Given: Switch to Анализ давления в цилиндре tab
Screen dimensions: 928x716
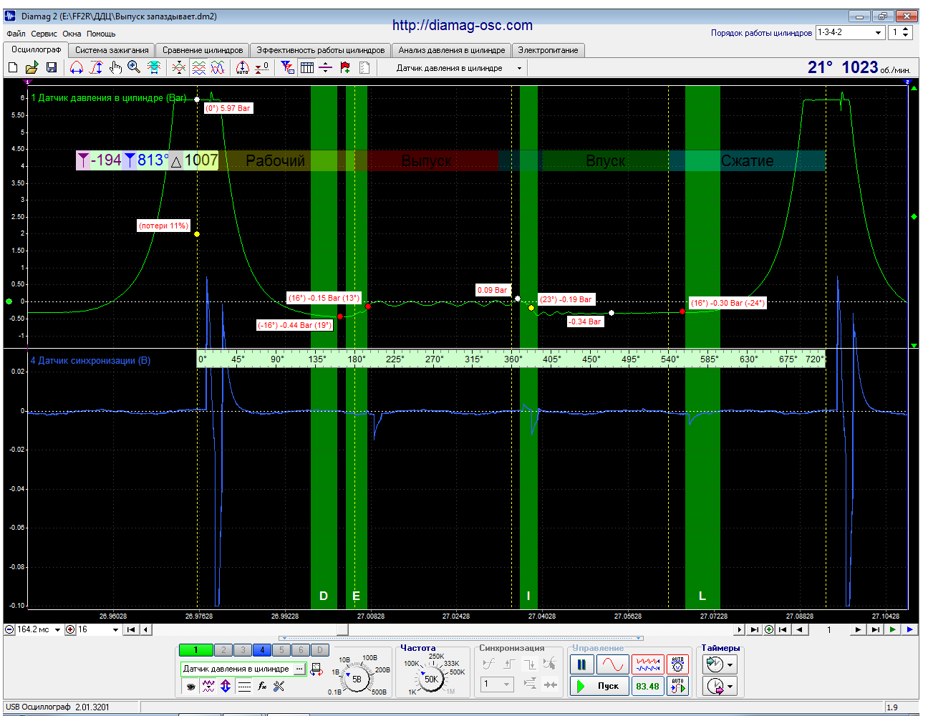Looking at the screenshot, I should (452, 50).
